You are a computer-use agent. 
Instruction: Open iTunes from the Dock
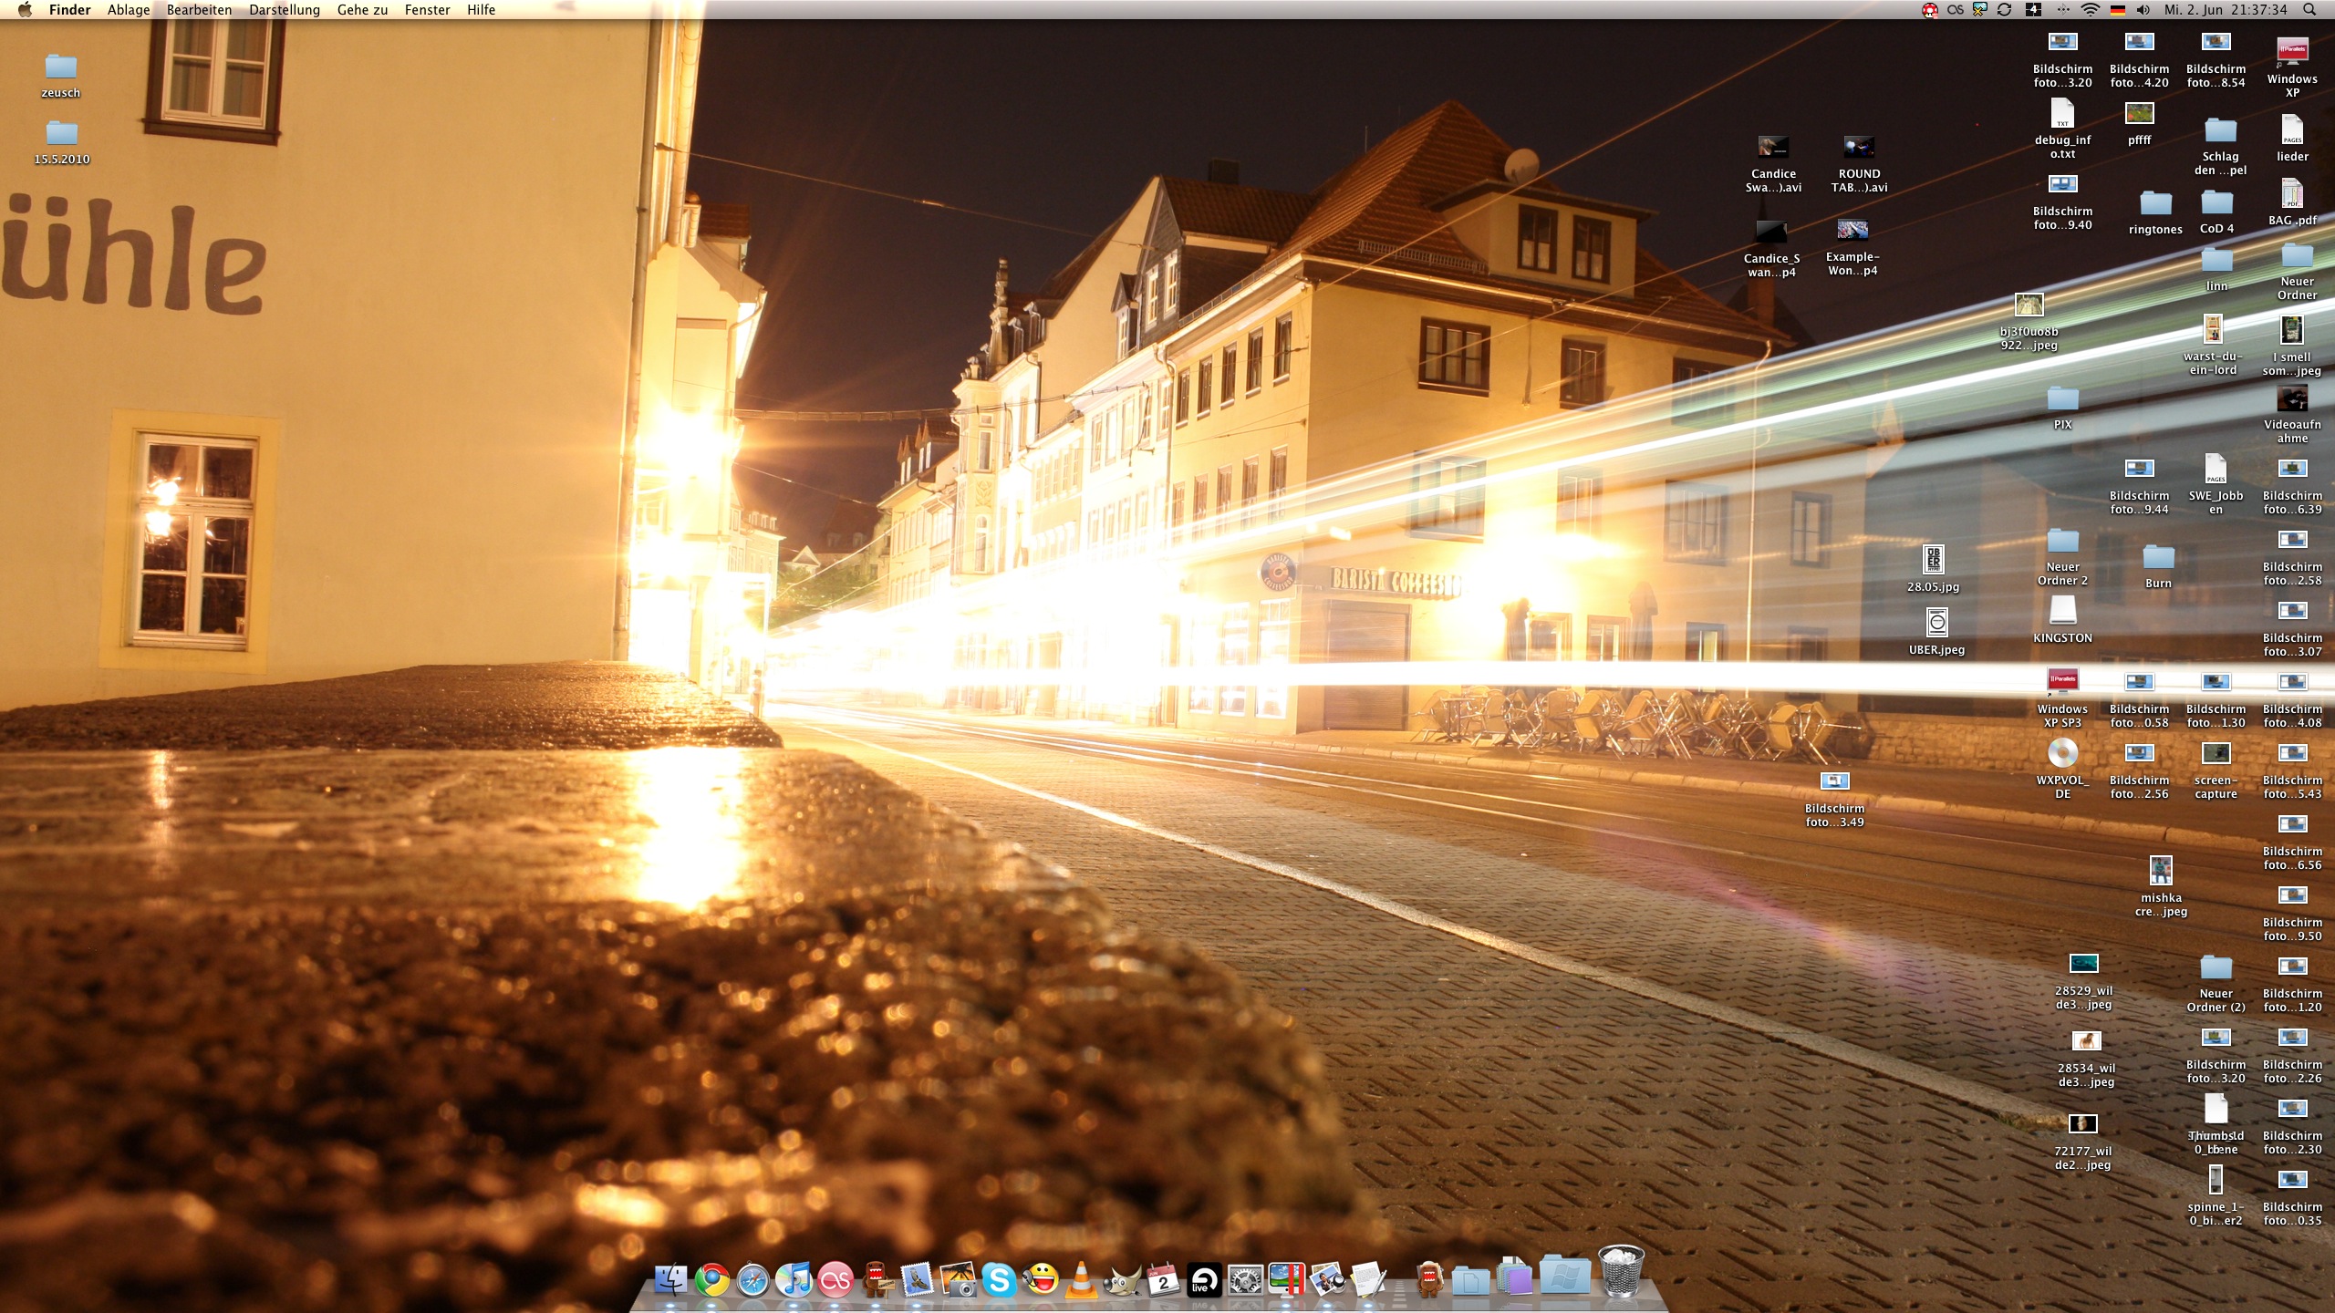794,1281
